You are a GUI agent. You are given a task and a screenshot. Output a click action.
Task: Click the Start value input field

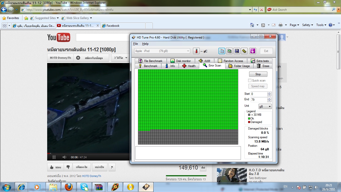[x=259, y=94]
